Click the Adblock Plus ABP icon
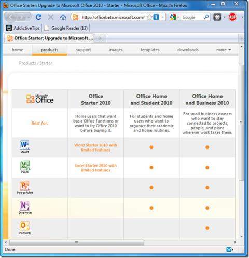 pos(232,17)
